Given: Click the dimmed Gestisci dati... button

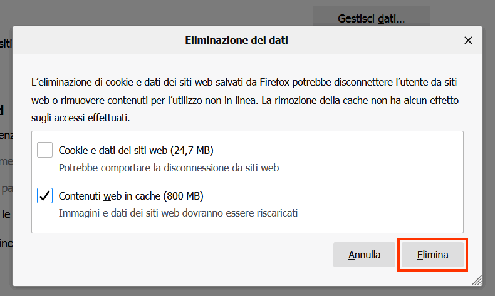Looking at the screenshot, I should point(371,18).
